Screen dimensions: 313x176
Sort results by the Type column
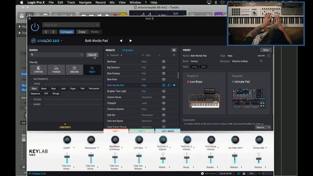pyautogui.click(x=148, y=55)
